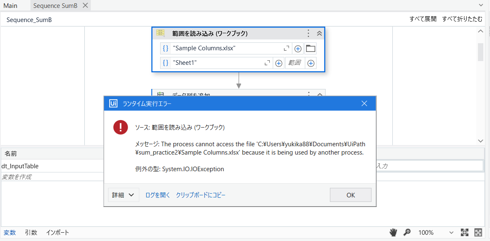Open the log via ログを開く link
Screen dimensions: 490x241
coord(158,195)
